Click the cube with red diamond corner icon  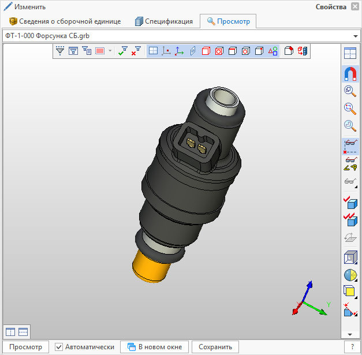(x=289, y=51)
